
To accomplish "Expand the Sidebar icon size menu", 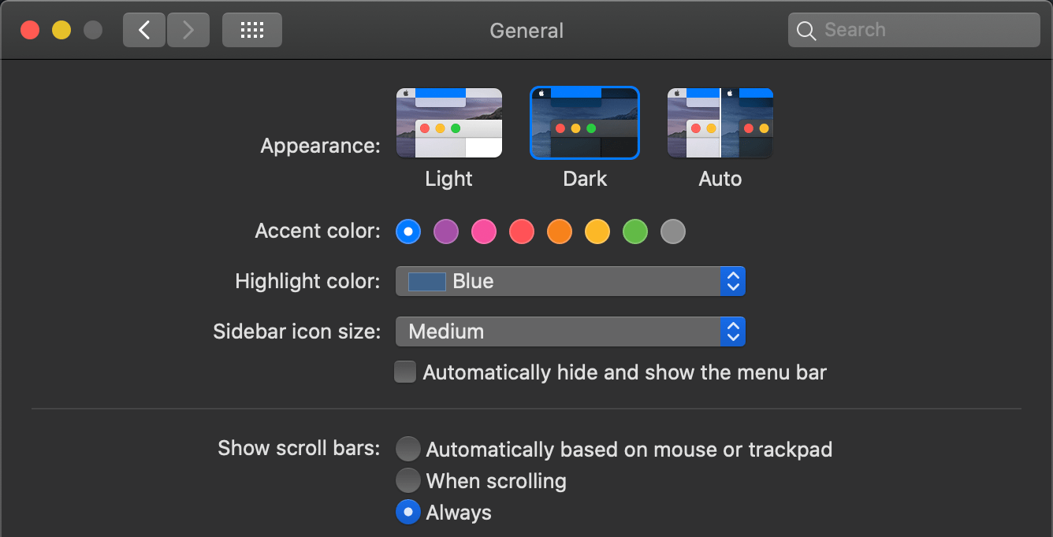I will [x=571, y=331].
